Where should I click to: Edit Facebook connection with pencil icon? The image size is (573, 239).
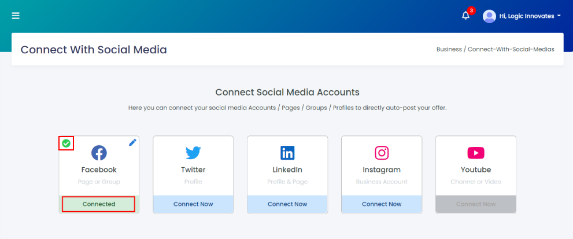(x=132, y=143)
